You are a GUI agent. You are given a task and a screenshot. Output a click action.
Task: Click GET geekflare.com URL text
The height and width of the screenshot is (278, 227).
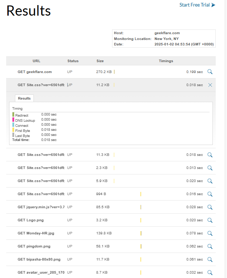click(x=35, y=72)
